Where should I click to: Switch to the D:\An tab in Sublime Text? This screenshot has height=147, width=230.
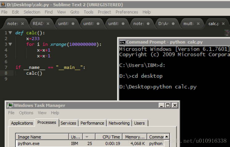166,24
